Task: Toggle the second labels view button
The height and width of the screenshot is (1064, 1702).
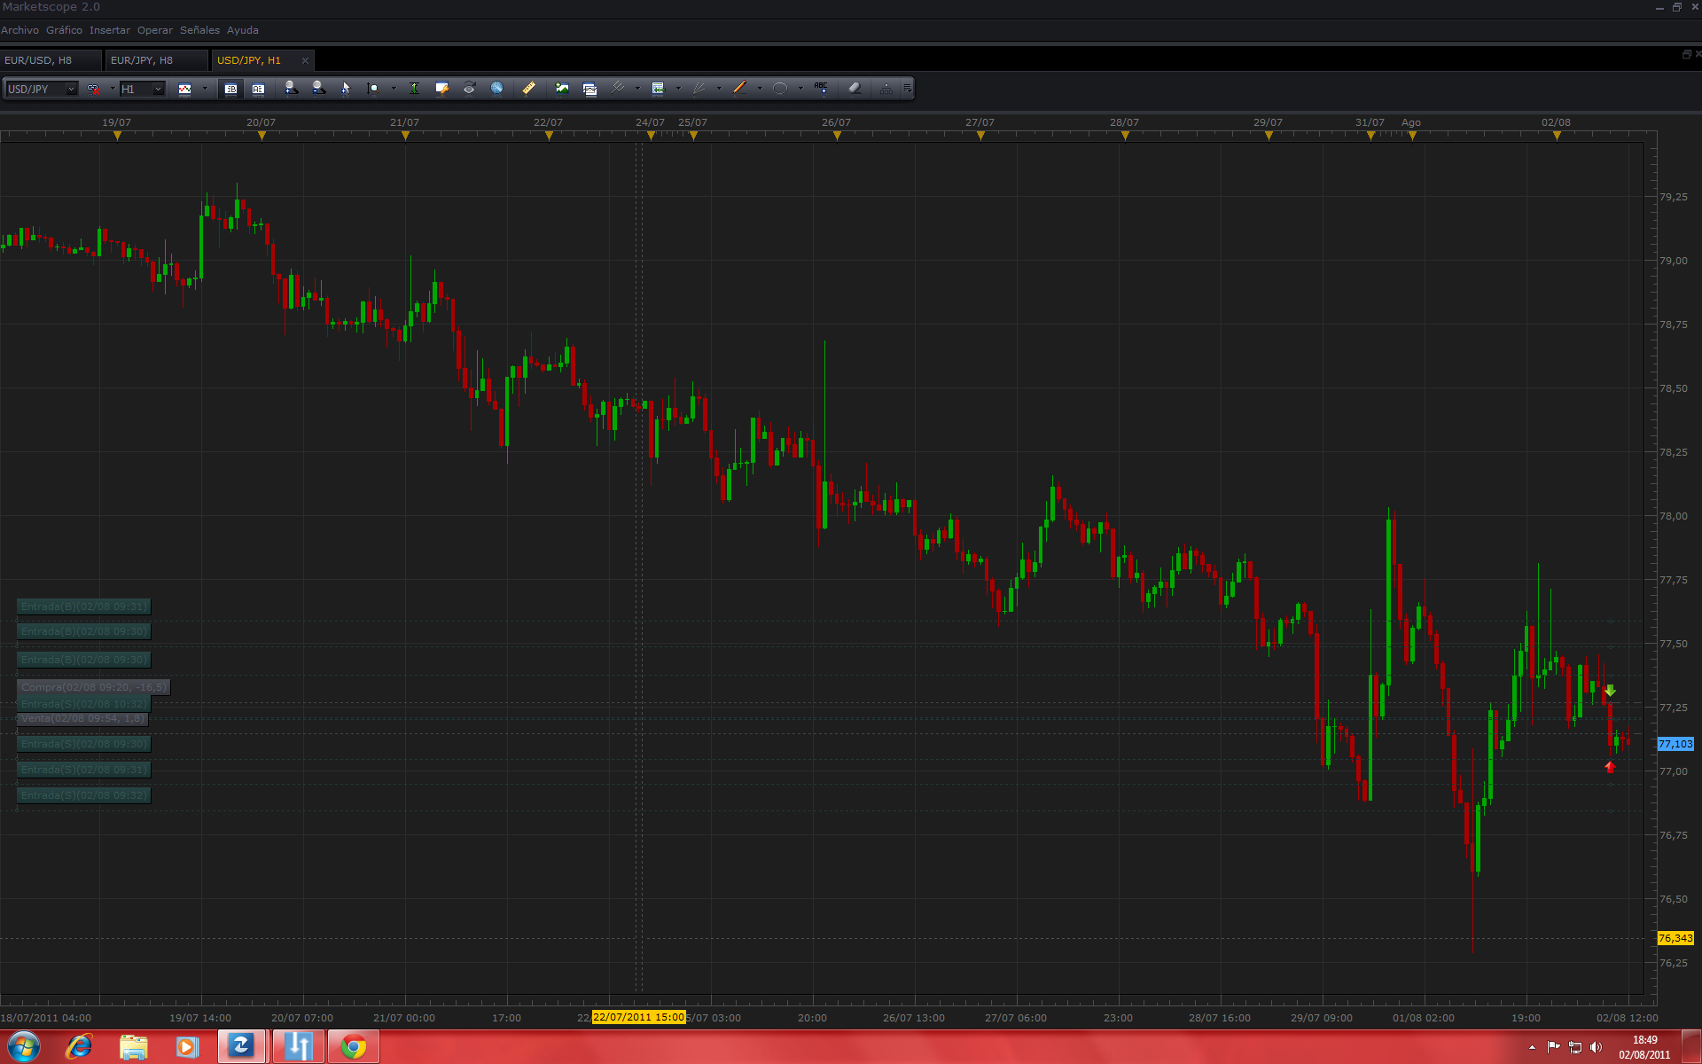Action: click(x=258, y=89)
